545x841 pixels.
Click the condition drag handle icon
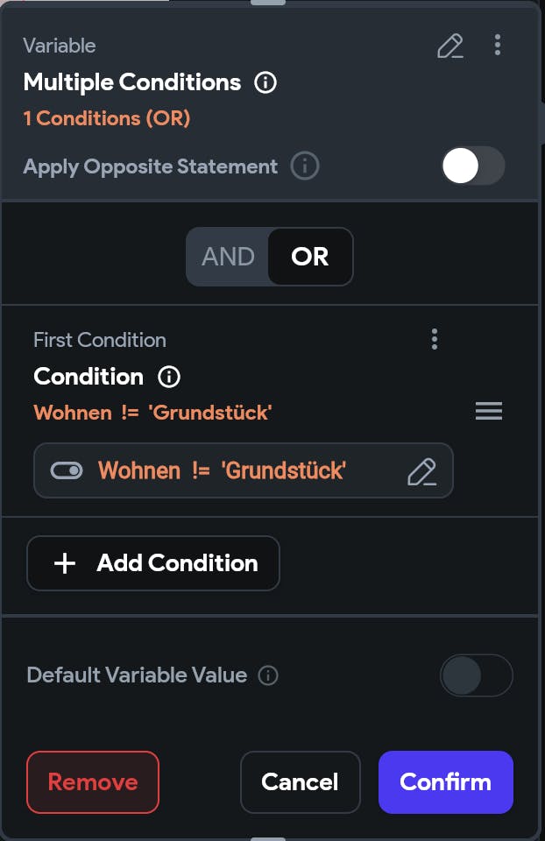click(488, 411)
